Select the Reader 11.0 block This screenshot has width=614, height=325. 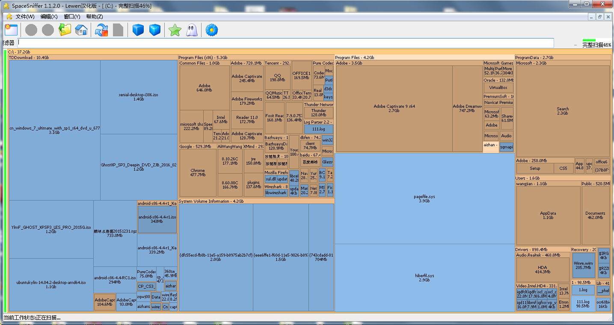tap(247, 119)
